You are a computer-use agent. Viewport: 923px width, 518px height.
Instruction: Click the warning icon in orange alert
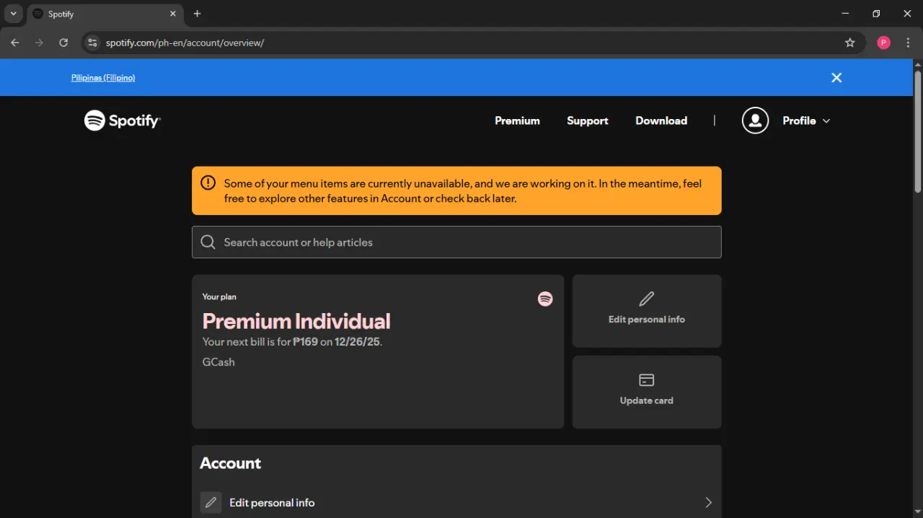point(208,183)
